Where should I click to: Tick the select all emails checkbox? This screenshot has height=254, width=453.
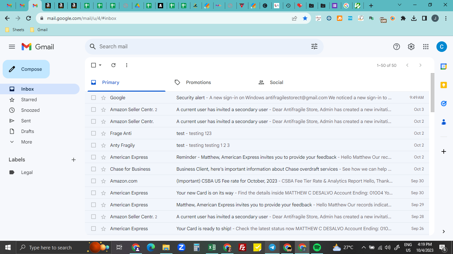(94, 65)
